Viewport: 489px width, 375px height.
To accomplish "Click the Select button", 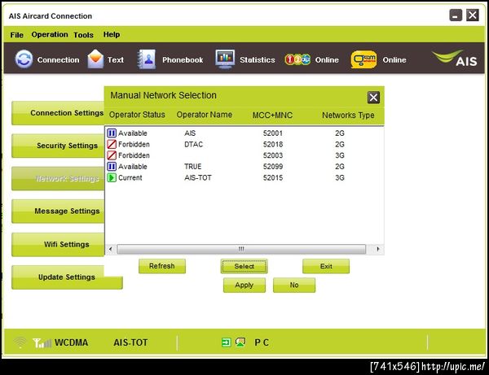I will [244, 266].
